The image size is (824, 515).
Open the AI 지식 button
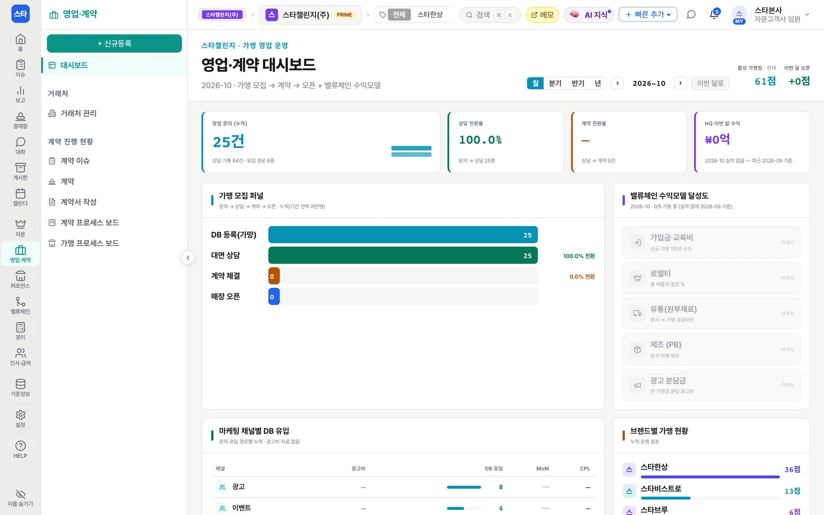pos(590,15)
